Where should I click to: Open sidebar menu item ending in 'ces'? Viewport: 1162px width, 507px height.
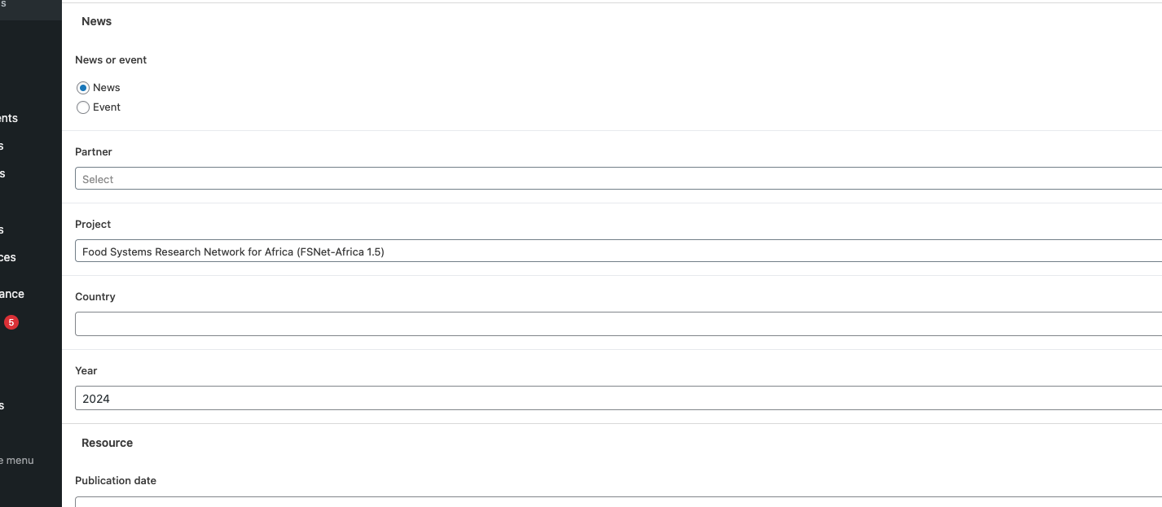(8, 257)
